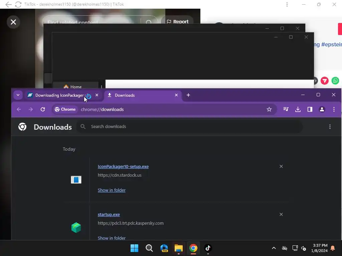Open network status tray icon
Image resolution: width=342 pixels, height=256 pixels.
[295, 248]
